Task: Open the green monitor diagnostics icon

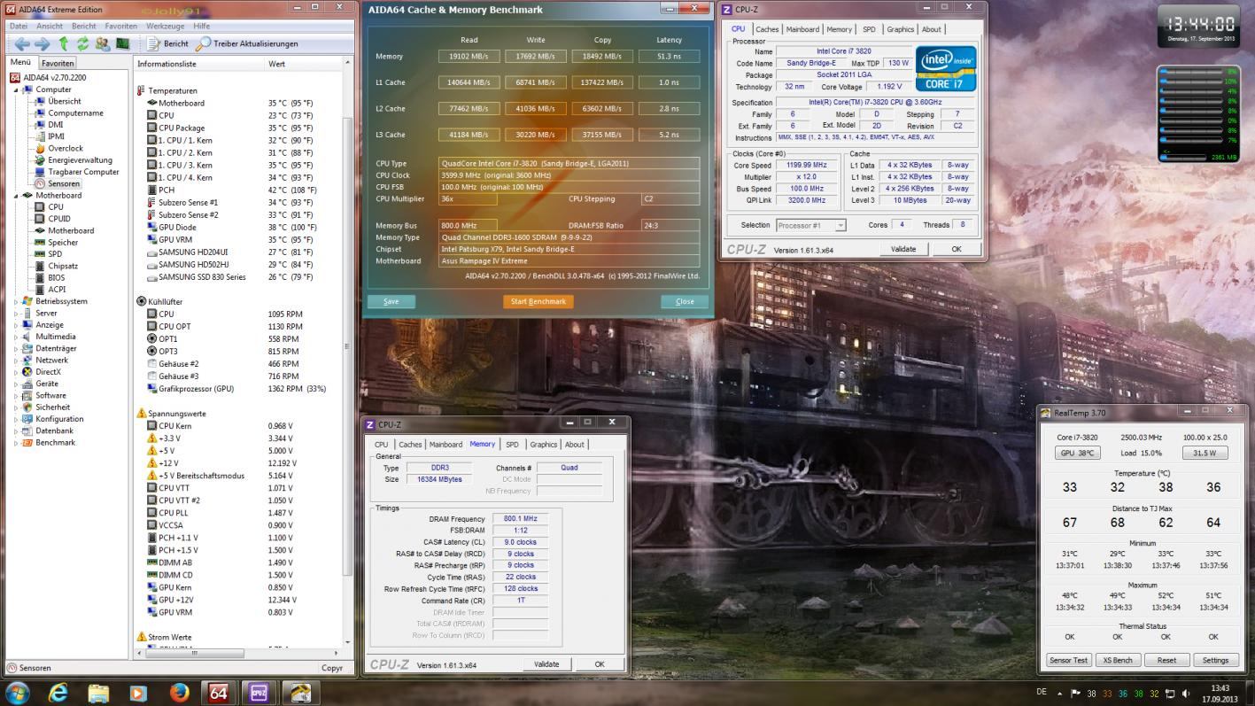Action: point(122,43)
